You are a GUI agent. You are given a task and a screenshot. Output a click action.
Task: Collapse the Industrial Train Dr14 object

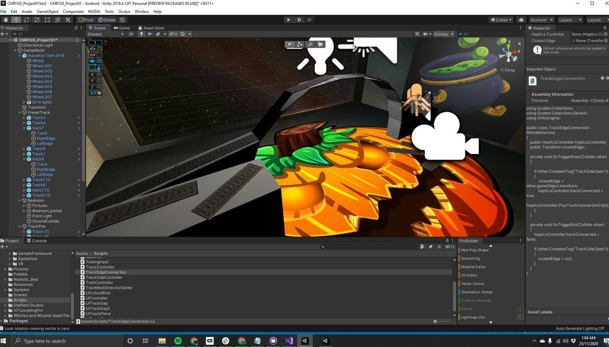(x=20, y=56)
